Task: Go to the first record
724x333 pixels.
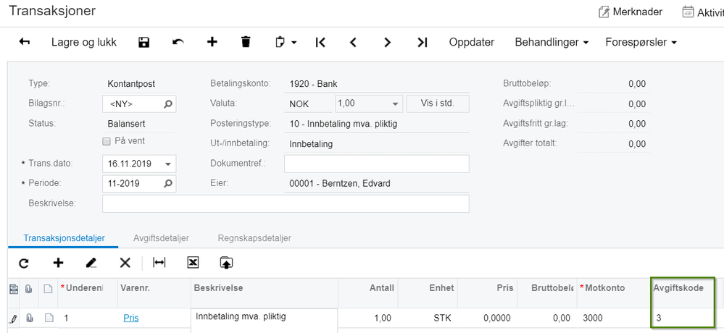Action: [320, 42]
